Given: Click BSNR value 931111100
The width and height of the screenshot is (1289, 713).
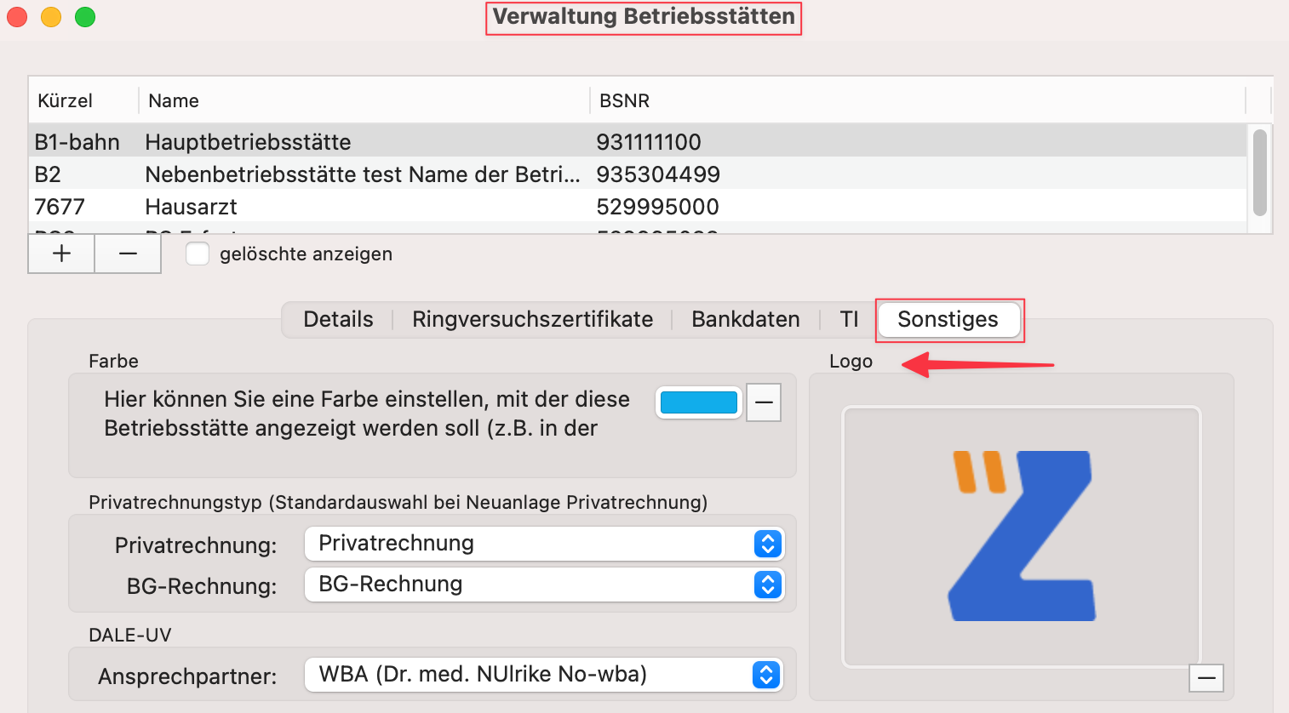Looking at the screenshot, I should pyautogui.click(x=649, y=142).
